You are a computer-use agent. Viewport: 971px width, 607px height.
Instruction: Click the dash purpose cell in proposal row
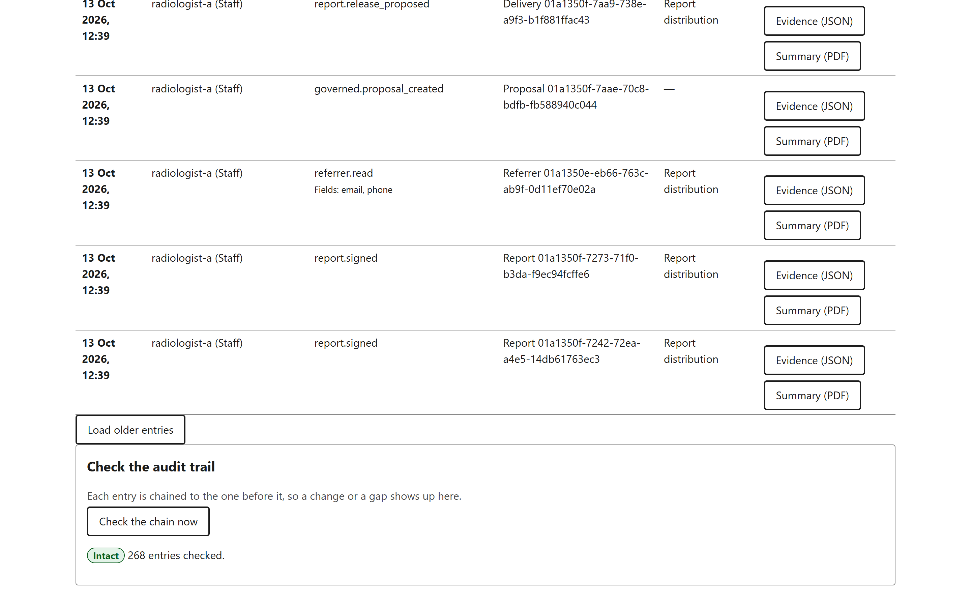669,89
